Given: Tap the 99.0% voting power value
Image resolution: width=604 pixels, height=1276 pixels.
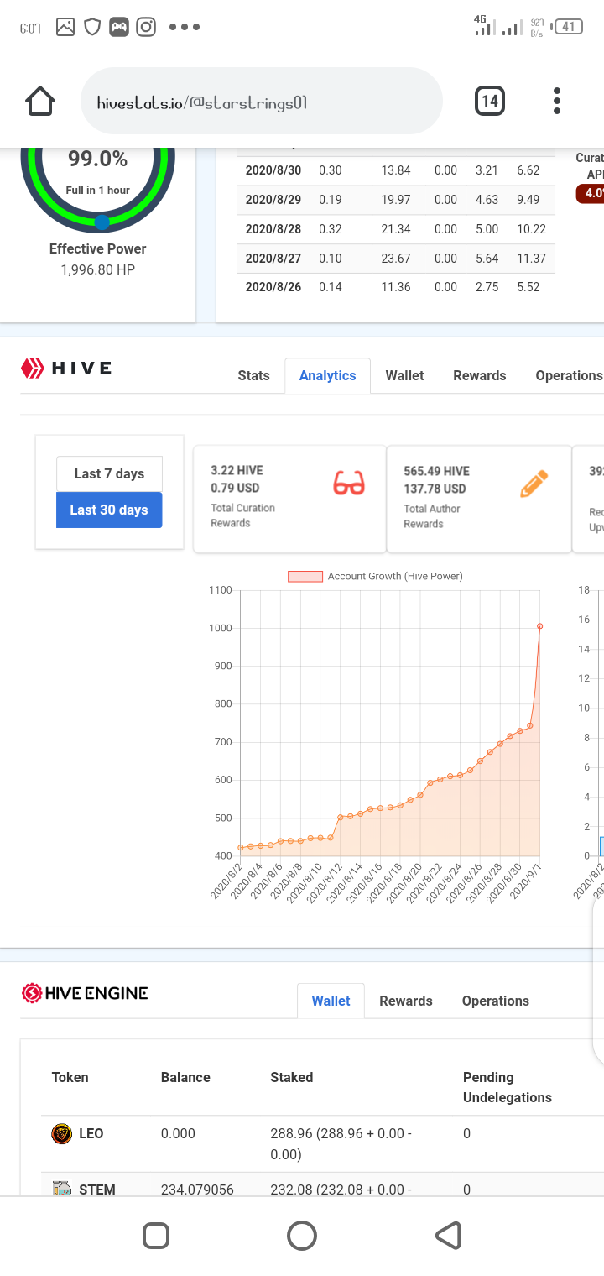Looking at the screenshot, I should click(98, 159).
